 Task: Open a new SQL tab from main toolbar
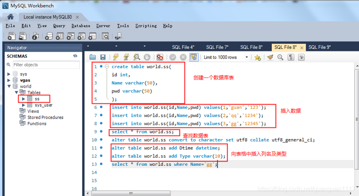tap(11, 36)
